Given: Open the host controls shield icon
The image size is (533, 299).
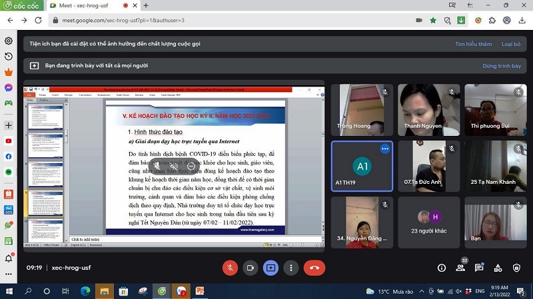Looking at the screenshot, I should coord(516,268).
